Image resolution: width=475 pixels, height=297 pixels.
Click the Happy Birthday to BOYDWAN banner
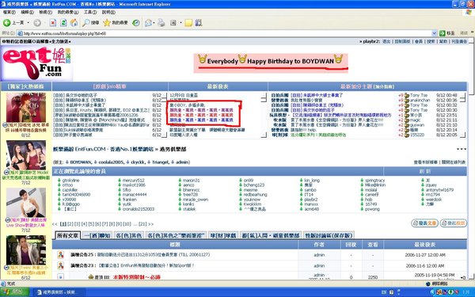coord(271,63)
